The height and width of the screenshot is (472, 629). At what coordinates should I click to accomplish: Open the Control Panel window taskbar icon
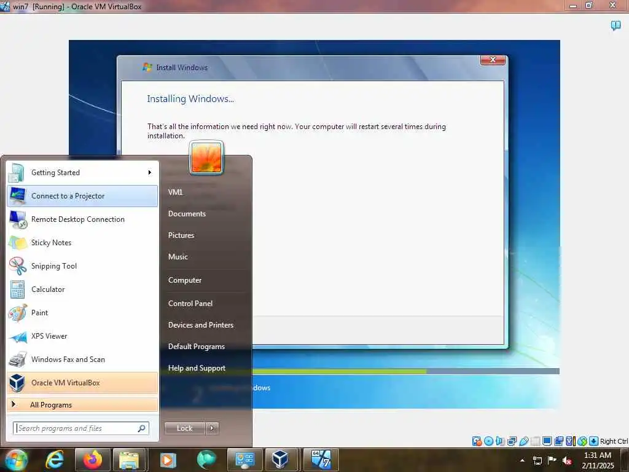click(244, 460)
